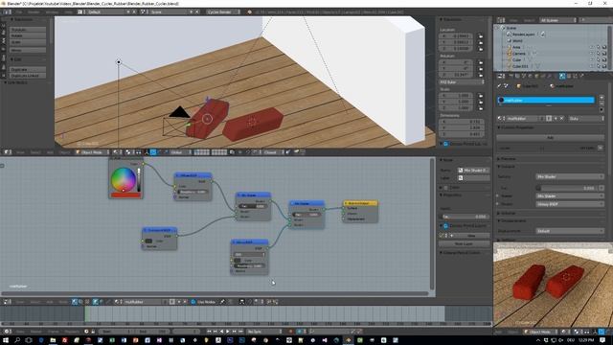Screen dimensions: 613x345
Task: Select the RenderLayers item in outliner
Action: [523, 34]
